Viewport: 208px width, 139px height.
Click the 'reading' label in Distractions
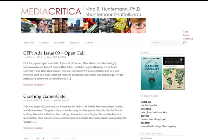click(x=145, y=123)
